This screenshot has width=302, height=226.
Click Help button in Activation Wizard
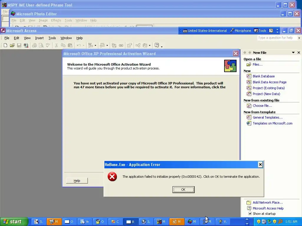[77, 181]
